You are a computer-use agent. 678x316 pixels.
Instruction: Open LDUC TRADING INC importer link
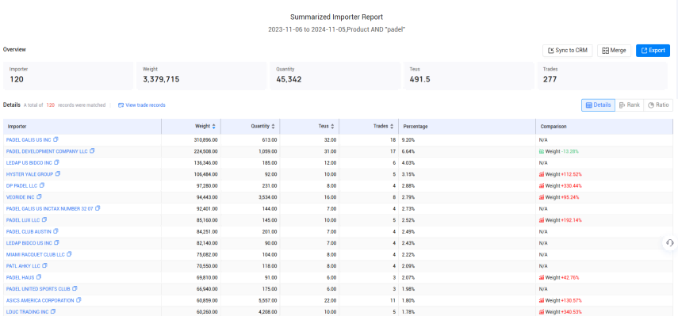pos(27,311)
